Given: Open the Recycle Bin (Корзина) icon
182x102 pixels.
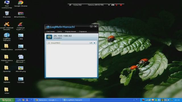Looking at the screenshot, I should 7,14.
